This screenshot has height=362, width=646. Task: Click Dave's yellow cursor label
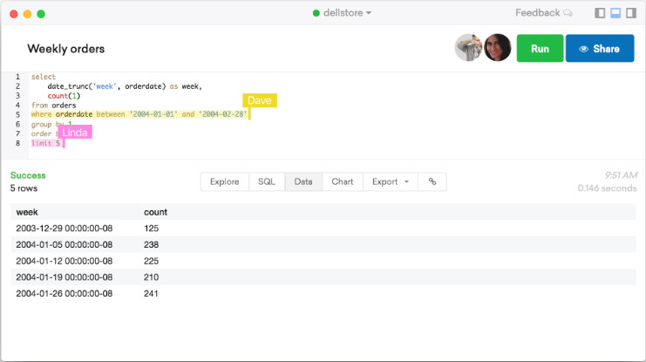260,100
